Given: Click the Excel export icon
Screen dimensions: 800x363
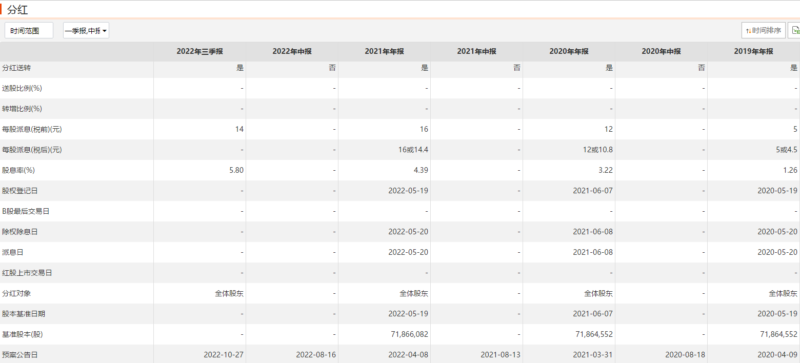Looking at the screenshot, I should (795, 31).
